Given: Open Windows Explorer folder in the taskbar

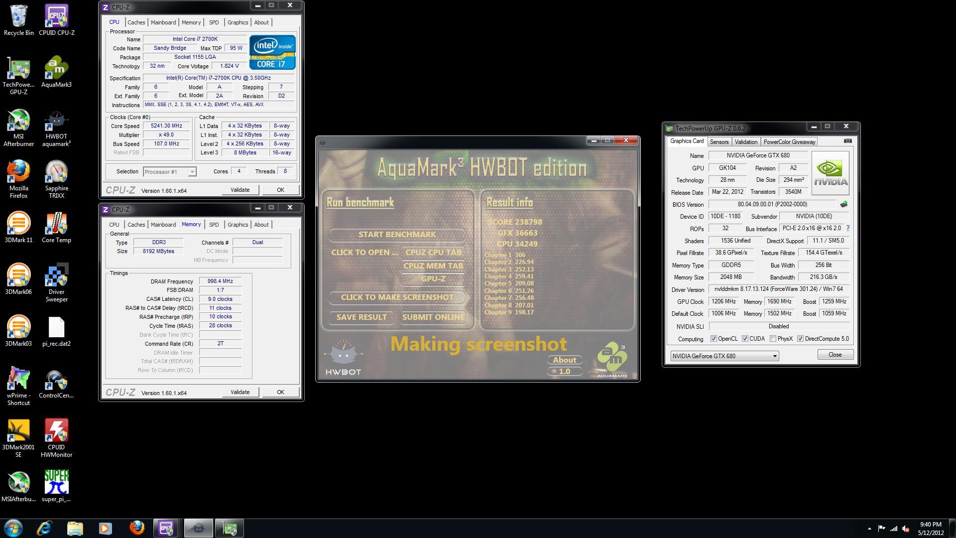Looking at the screenshot, I should pos(75,528).
